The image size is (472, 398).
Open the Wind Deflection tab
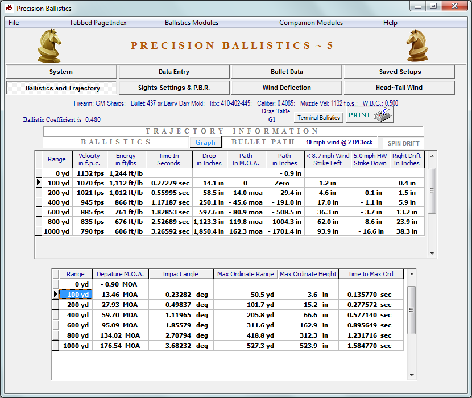(287, 88)
